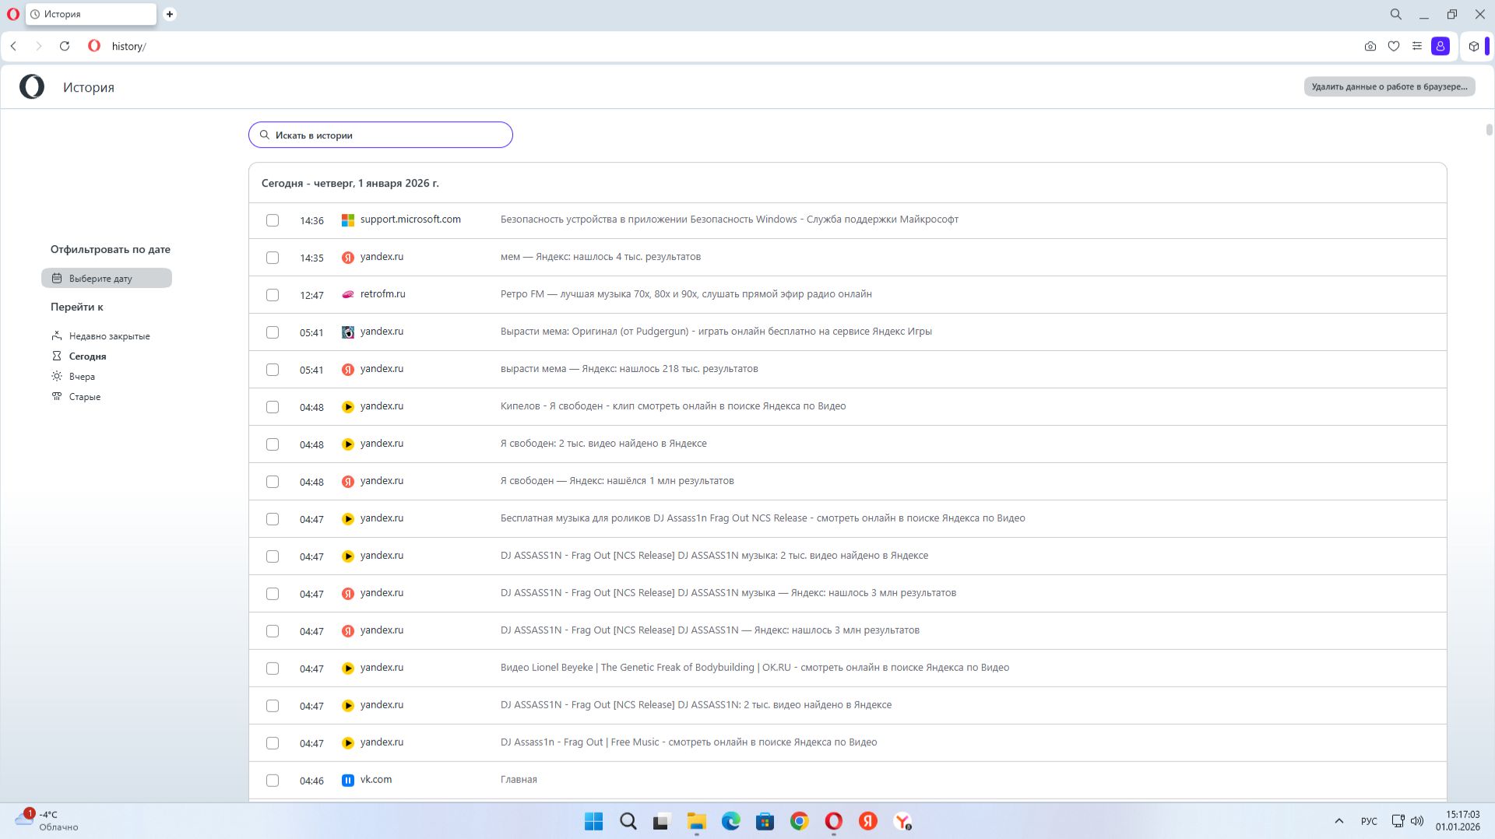Click the retrofm.ru favicon

[348, 295]
